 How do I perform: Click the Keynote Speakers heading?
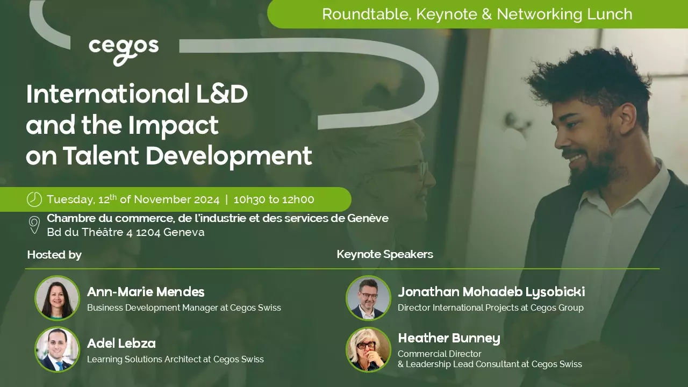pos(384,254)
